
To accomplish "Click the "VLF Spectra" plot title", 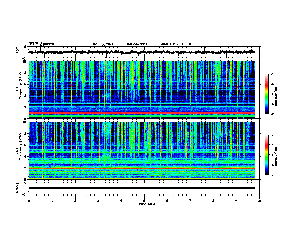I will pos(42,44).
